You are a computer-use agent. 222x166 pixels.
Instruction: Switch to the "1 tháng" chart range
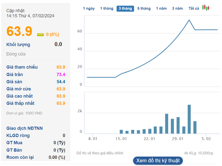point(106,8)
